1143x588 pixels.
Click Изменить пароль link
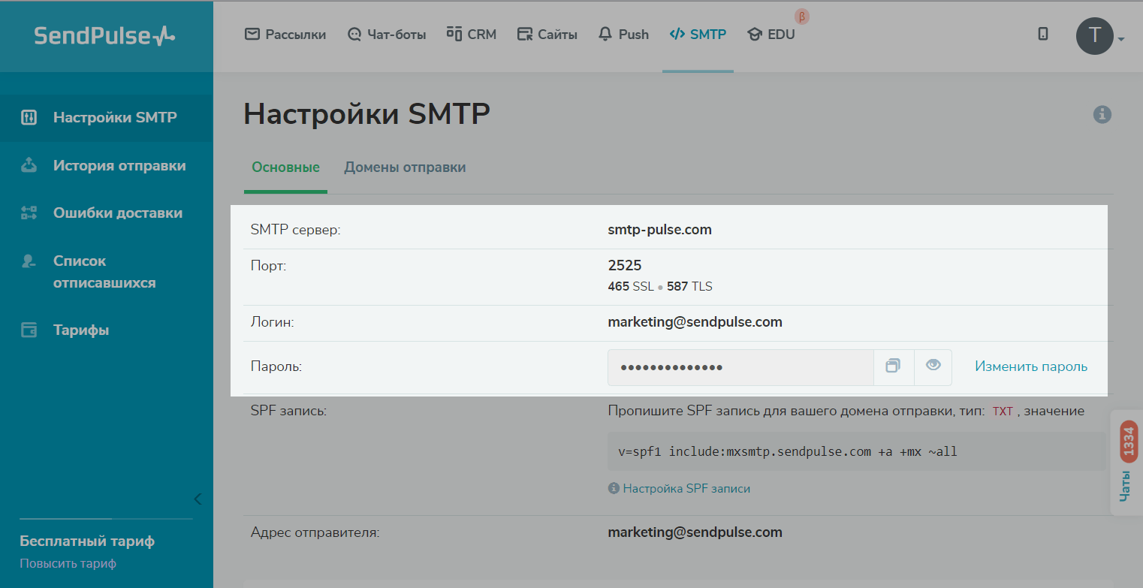1030,366
